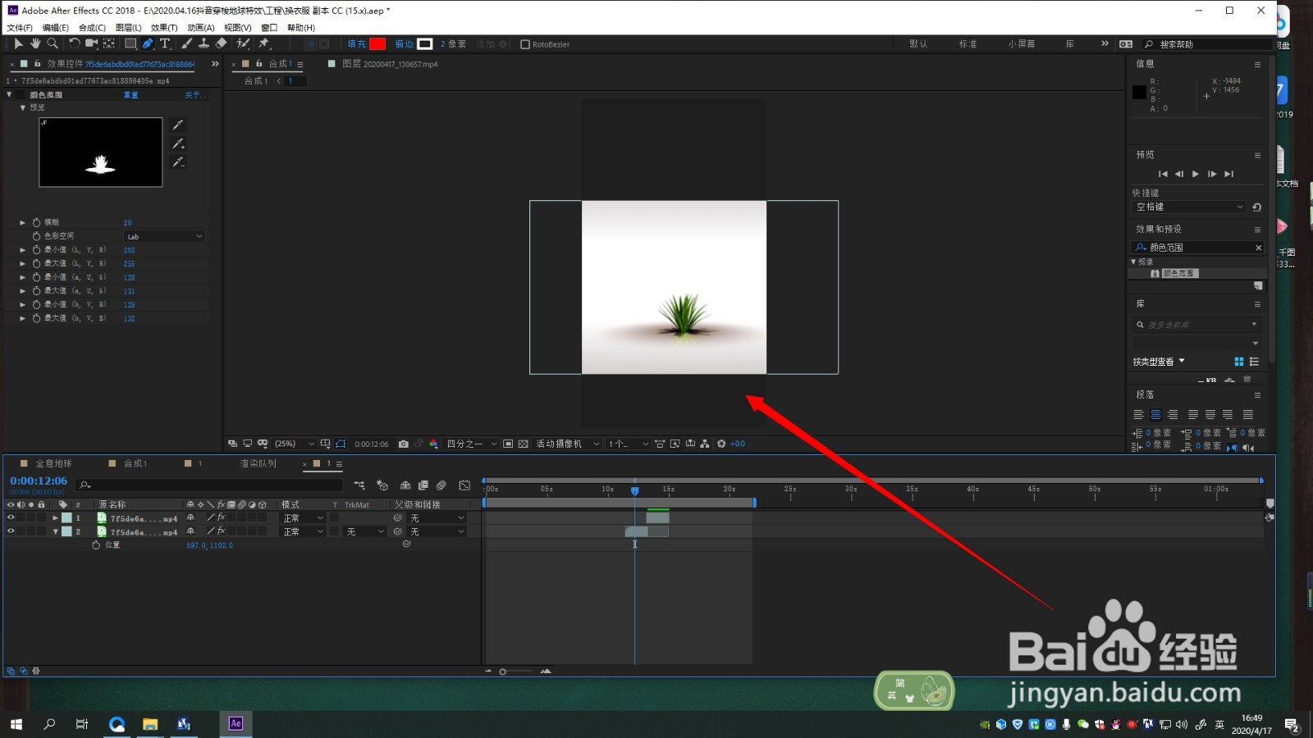Click the timeline layer search field
This screenshot has height=738, width=1313.
(x=209, y=485)
